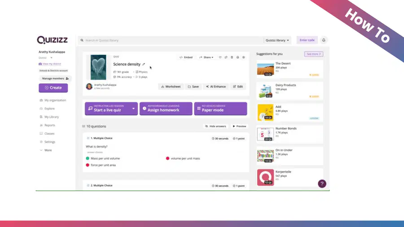Open the Korperteile suggestion
This screenshot has height=227, width=404.
pyautogui.click(x=290, y=178)
